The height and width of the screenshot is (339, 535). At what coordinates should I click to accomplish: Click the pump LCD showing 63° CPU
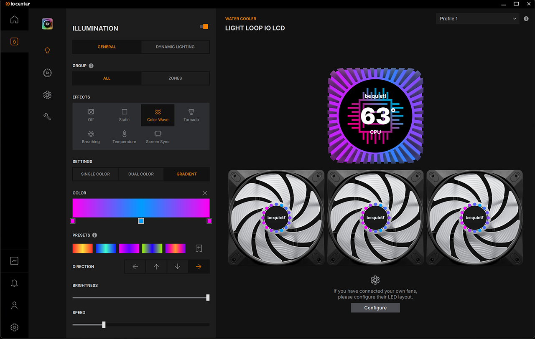375,116
